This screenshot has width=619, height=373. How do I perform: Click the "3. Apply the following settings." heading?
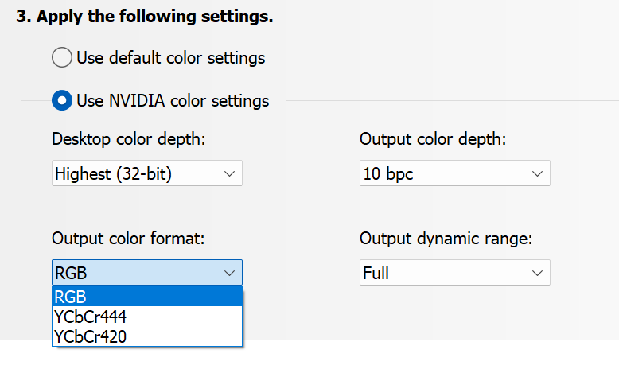pyautogui.click(x=145, y=17)
